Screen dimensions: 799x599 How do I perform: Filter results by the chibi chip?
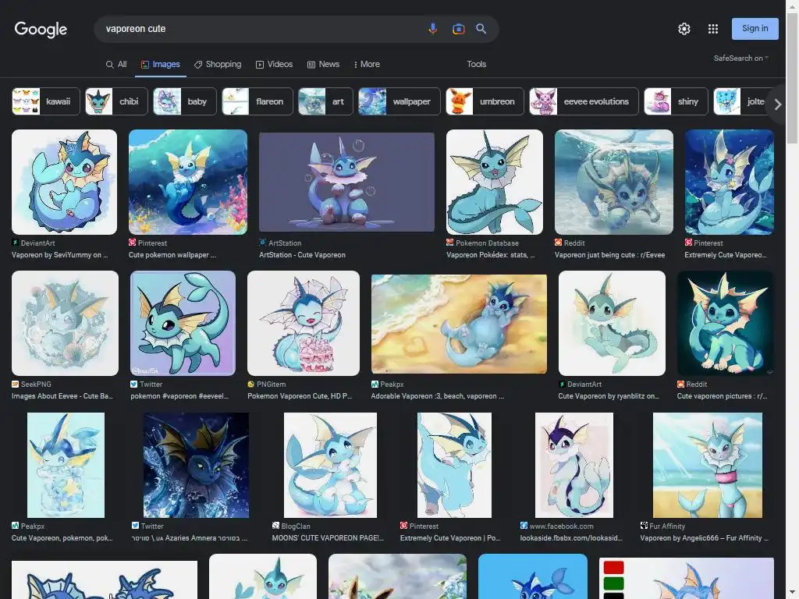[117, 101]
